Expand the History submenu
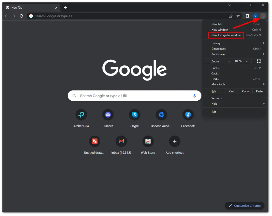The height and width of the screenshot is (216, 272). (x=216, y=43)
